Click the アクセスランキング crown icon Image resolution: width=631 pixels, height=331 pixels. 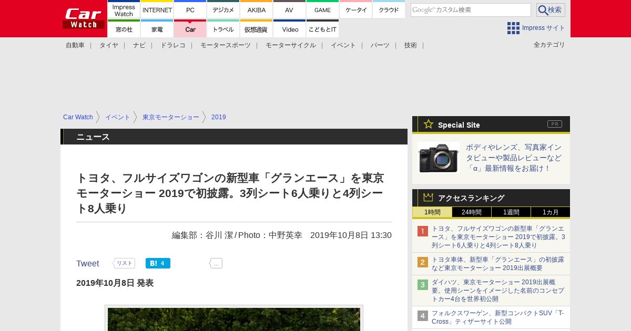(429, 197)
